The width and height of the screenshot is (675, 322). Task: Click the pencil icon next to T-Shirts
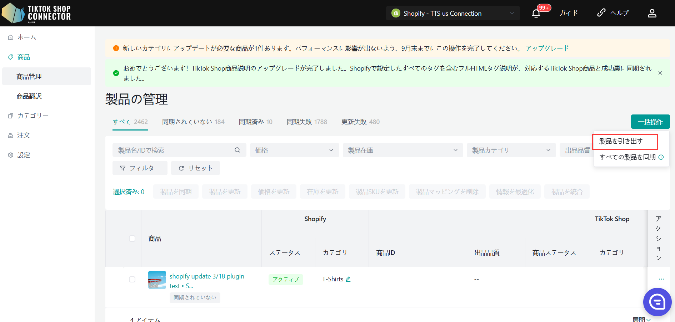tap(348, 279)
